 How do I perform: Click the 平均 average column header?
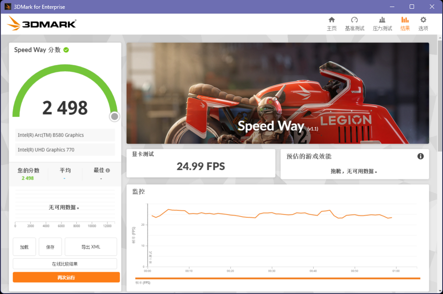[65, 170]
